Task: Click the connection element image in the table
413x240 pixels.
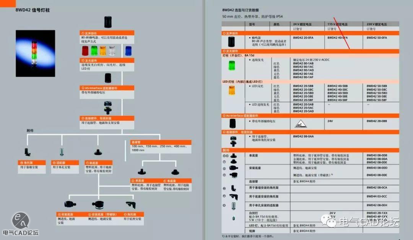Action: (233, 141)
